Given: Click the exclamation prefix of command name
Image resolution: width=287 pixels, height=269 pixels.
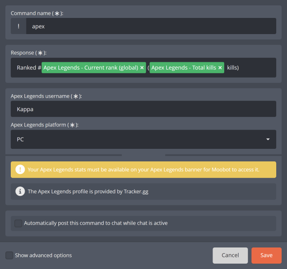Looking at the screenshot, I should (x=18, y=26).
